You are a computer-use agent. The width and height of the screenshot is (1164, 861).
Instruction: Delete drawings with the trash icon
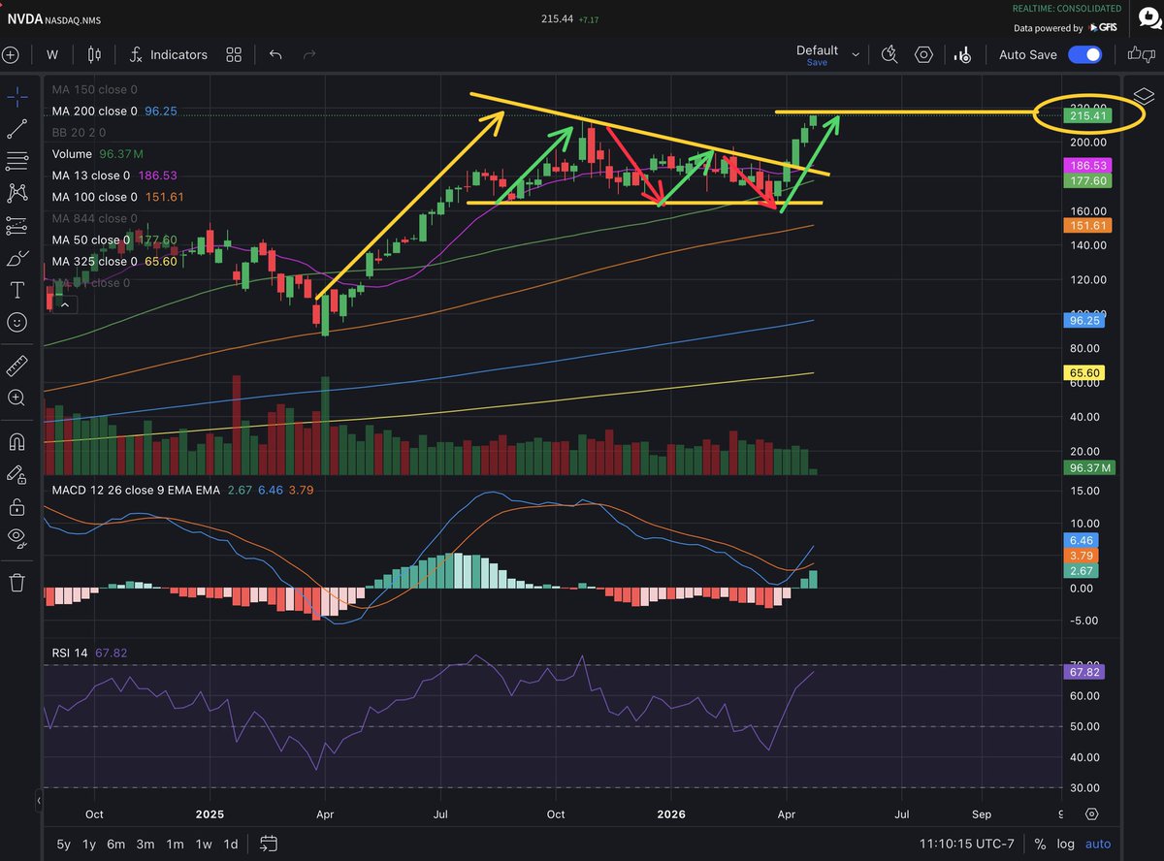pos(16,582)
